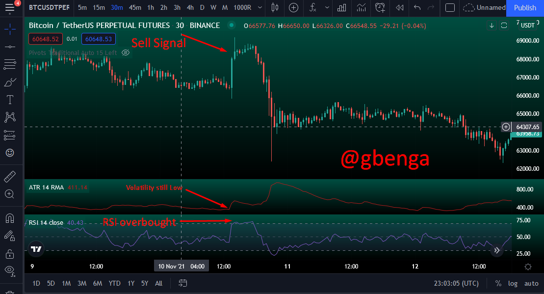
Task: Click the plus button at price 64307.65
Action: click(x=506, y=127)
